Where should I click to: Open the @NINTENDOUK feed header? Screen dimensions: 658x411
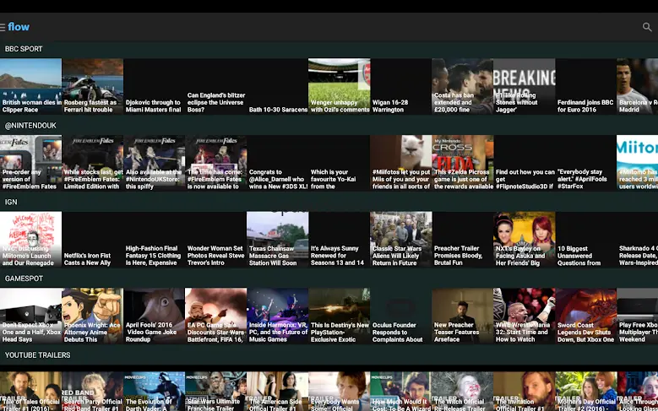pos(30,126)
